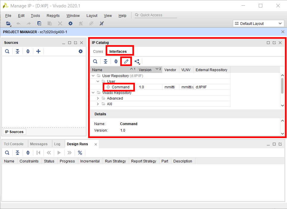The width and height of the screenshot is (287, 209).
Task: Click the IP Catalog hierarchy grouping icon
Action: 137,62
